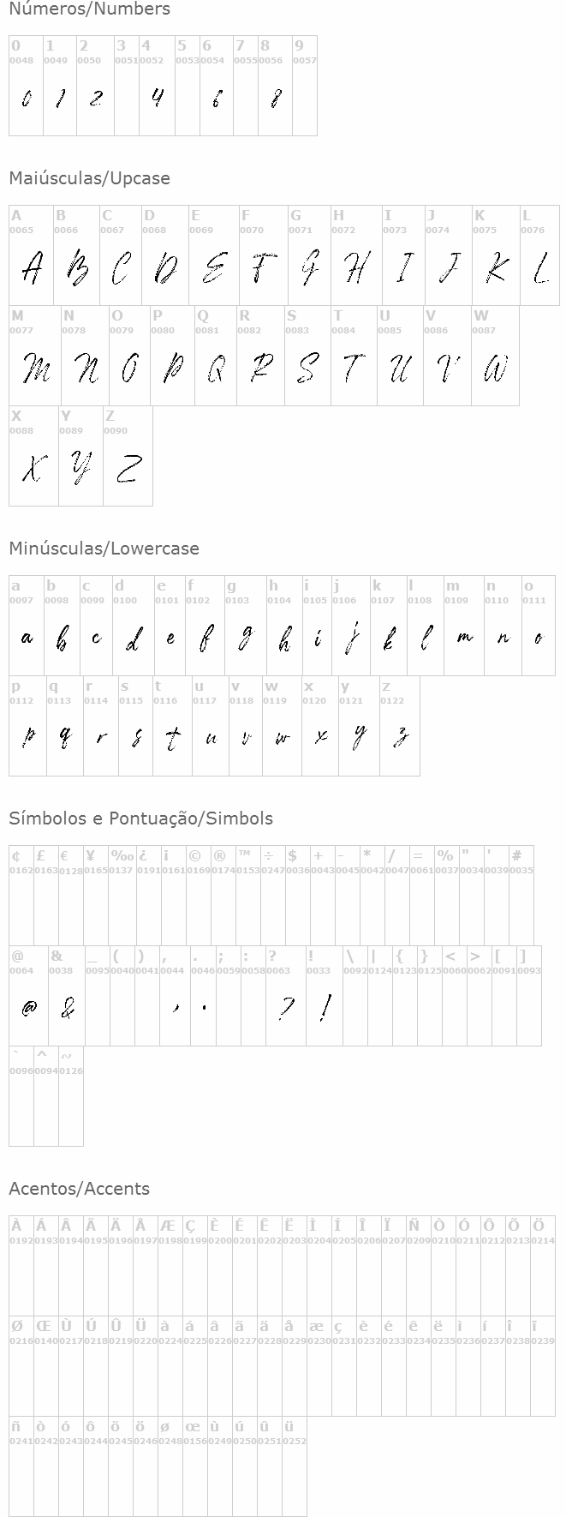
Task: Click the Acentos/Accents section heading
Action: [79, 1189]
